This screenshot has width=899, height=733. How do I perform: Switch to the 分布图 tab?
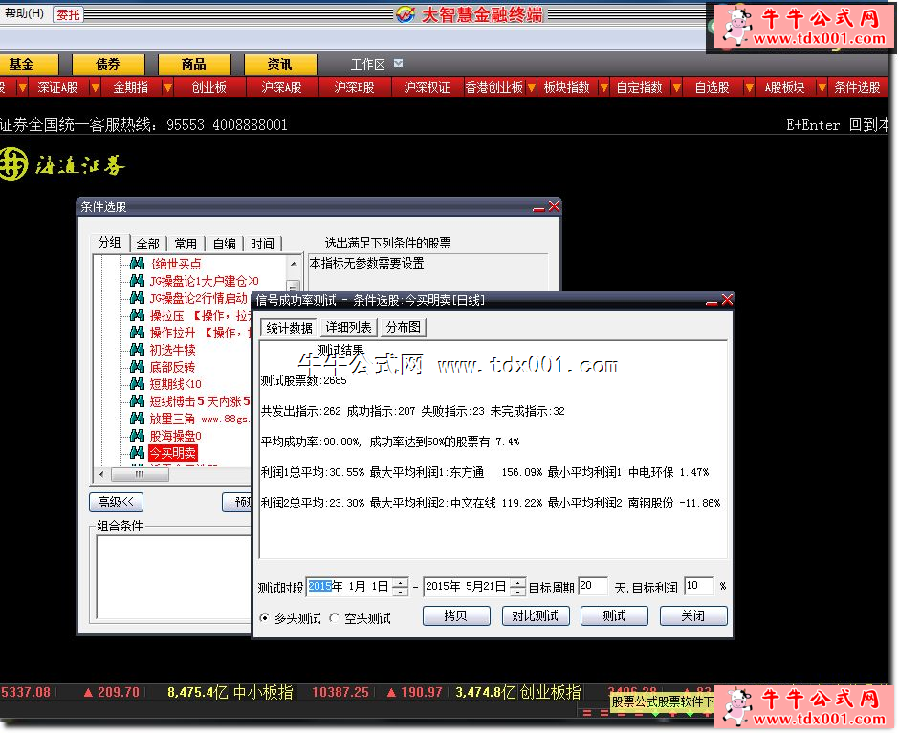coord(403,328)
